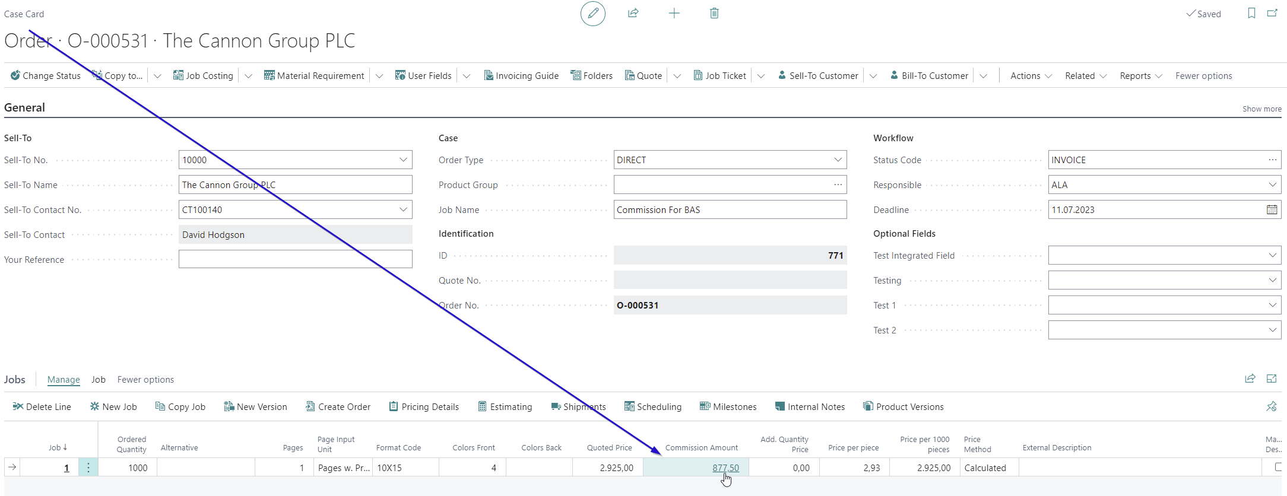The width and height of the screenshot is (1287, 496).
Task: Open Milestones
Action: (x=728, y=406)
